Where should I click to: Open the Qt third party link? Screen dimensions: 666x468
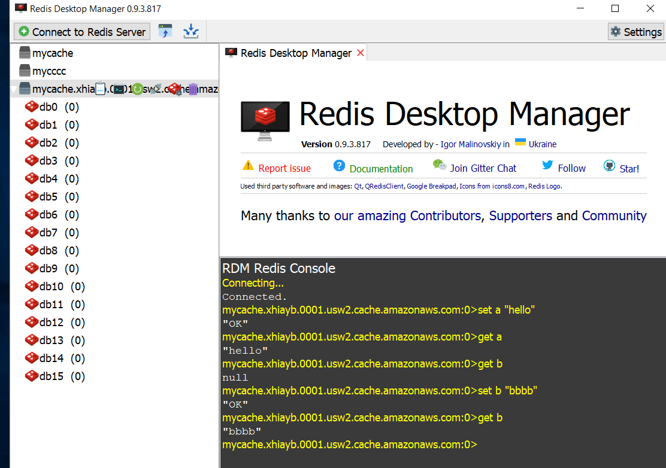click(x=358, y=186)
